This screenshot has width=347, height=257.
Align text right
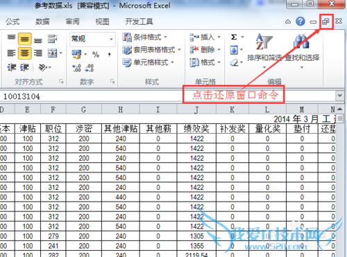pos(38,53)
